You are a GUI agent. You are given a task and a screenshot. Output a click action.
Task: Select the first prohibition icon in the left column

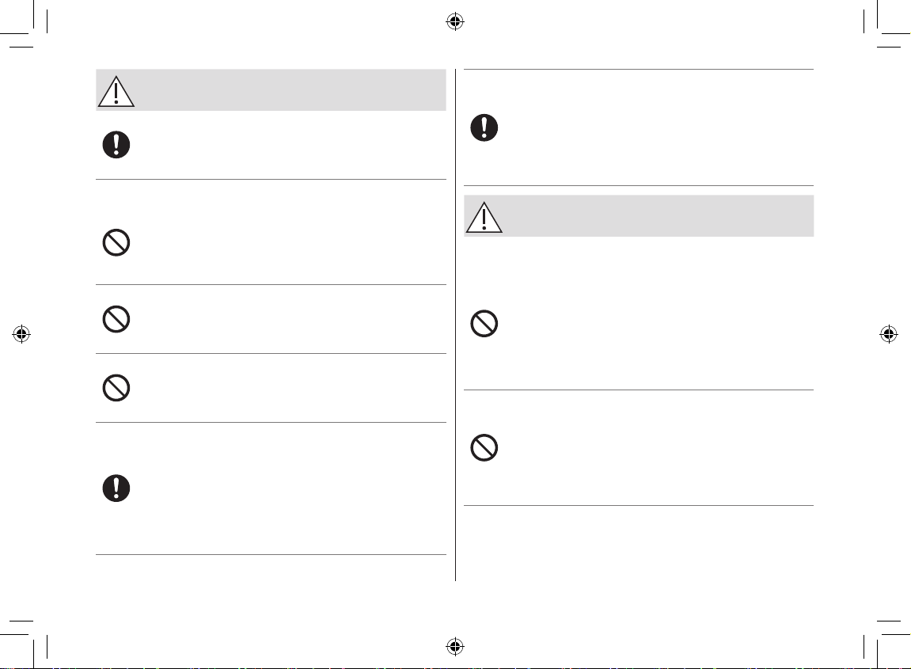(116, 243)
